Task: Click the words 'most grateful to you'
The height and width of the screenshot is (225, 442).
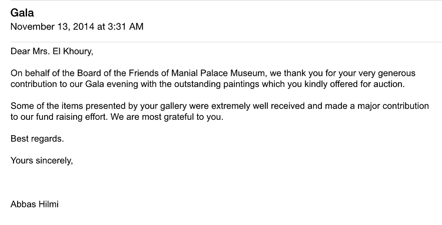Action: click(x=182, y=117)
